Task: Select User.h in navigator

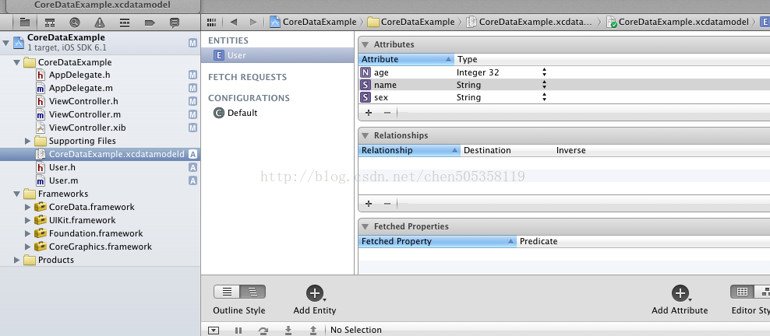Action: click(62, 167)
